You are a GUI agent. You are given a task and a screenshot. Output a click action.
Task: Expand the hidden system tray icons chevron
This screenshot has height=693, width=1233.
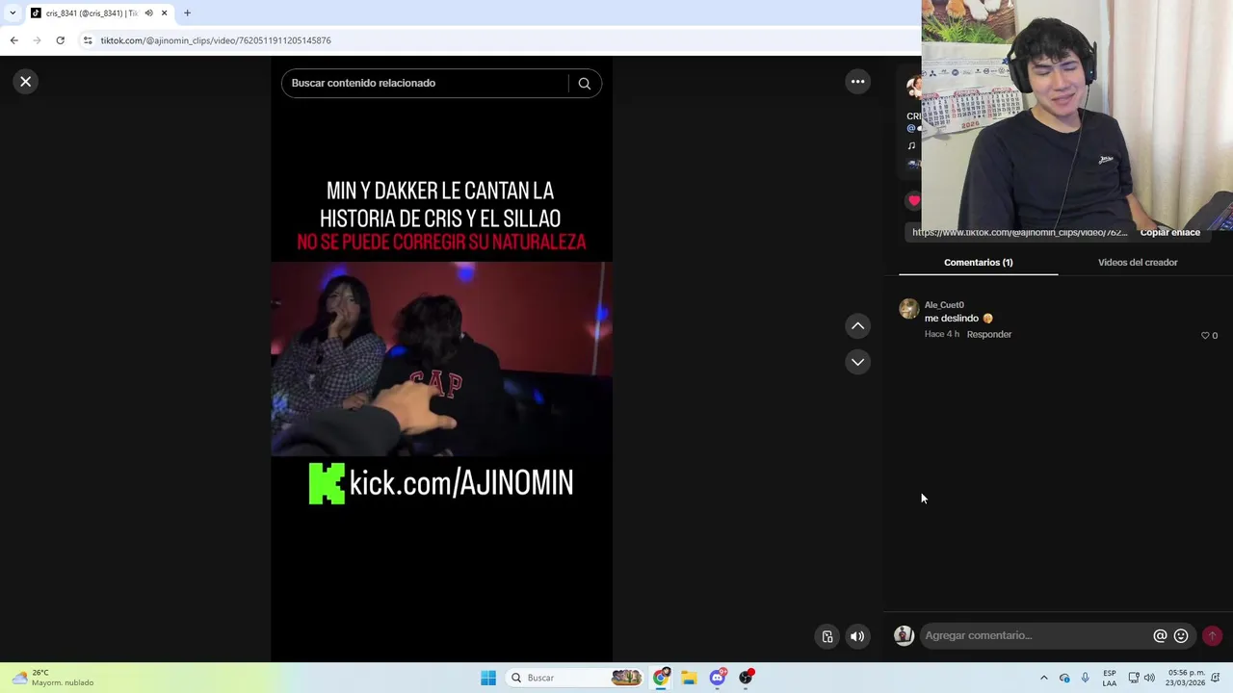(x=1043, y=678)
